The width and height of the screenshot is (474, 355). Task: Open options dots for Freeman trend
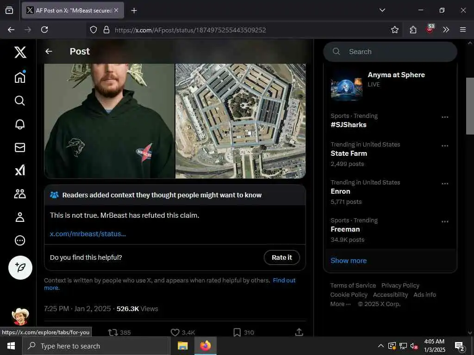(445, 221)
